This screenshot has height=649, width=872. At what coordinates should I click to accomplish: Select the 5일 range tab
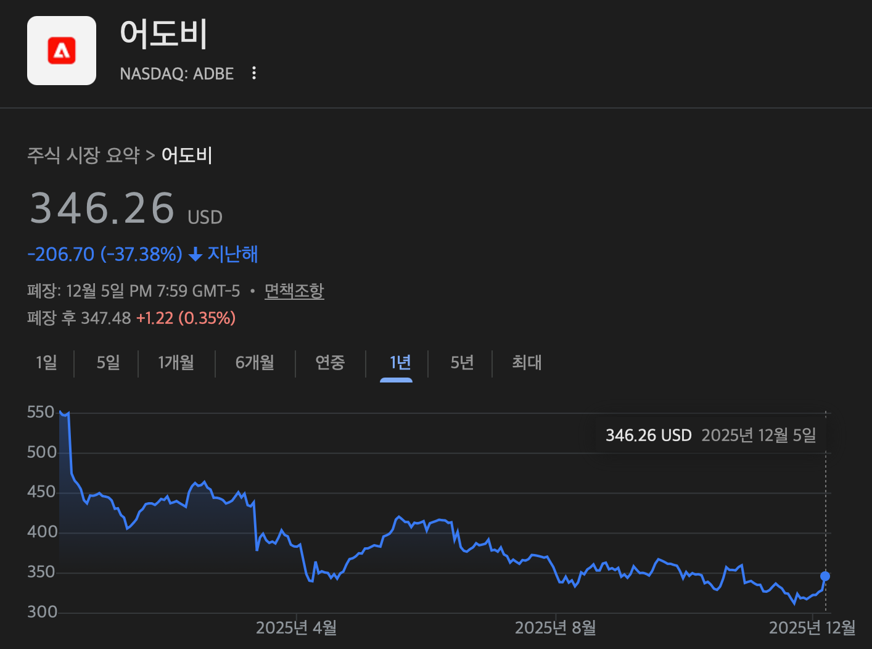click(108, 363)
